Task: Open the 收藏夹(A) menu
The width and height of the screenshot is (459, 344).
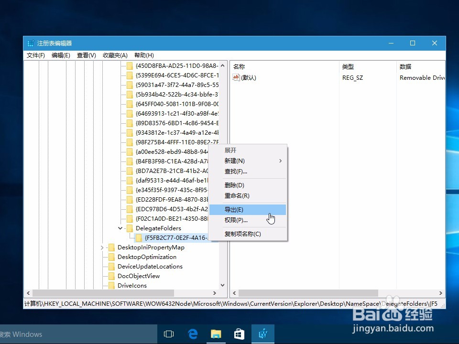Action: (x=115, y=55)
